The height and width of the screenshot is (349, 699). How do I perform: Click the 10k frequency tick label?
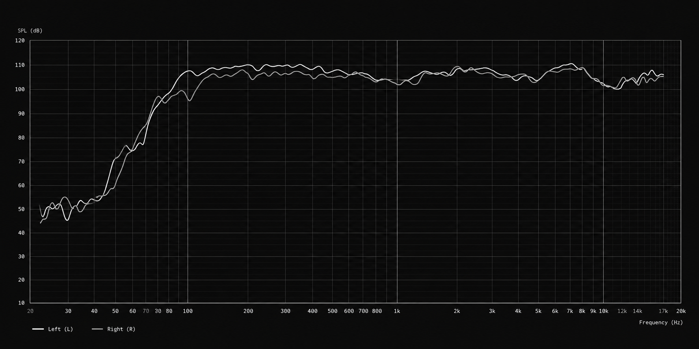[x=604, y=311]
